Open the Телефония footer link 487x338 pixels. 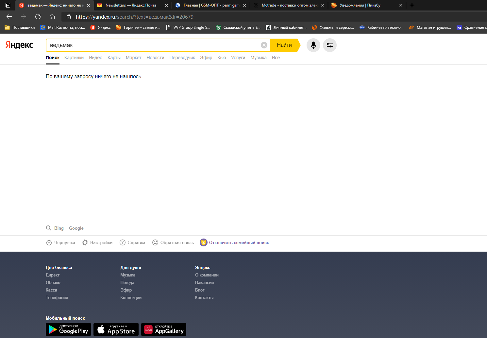[x=57, y=297]
